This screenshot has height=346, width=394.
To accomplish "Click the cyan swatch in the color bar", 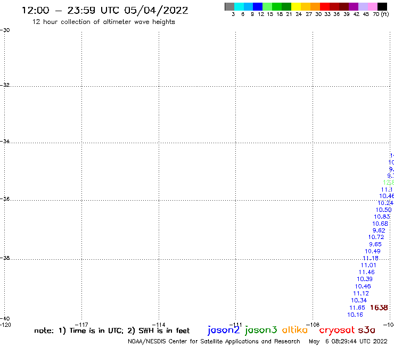I will pos(239,6).
